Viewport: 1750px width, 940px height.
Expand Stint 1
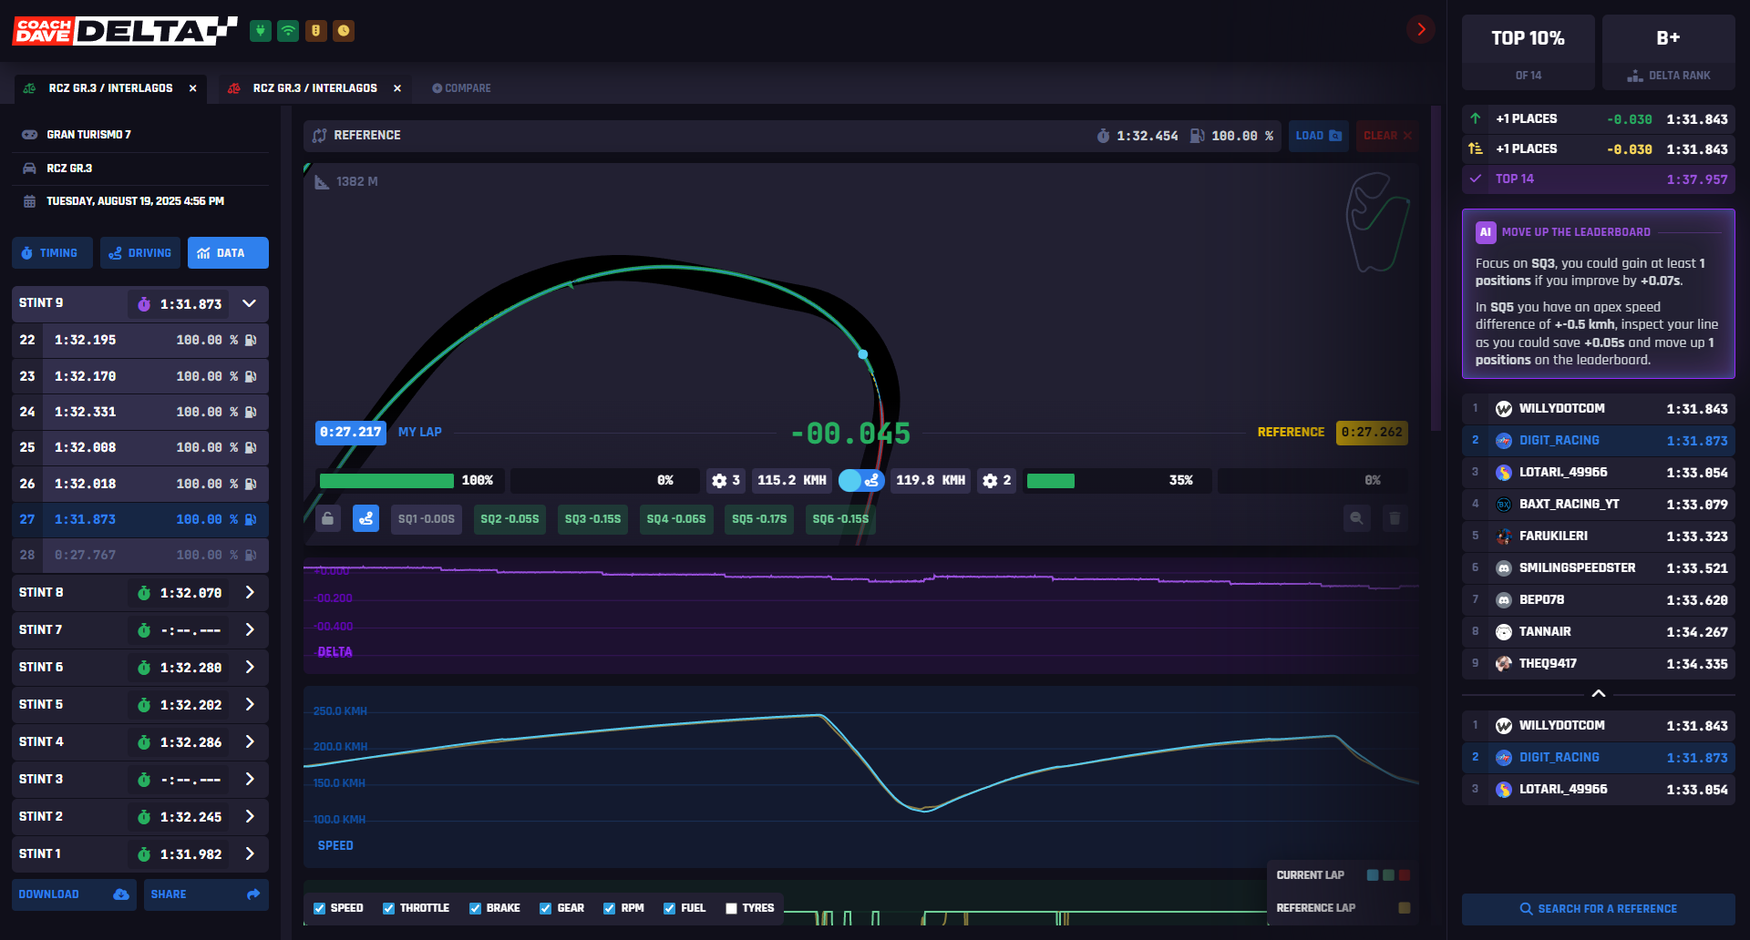click(x=250, y=853)
